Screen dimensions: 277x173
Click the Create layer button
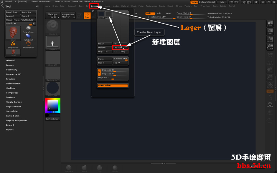pyautogui.click(x=120, y=48)
